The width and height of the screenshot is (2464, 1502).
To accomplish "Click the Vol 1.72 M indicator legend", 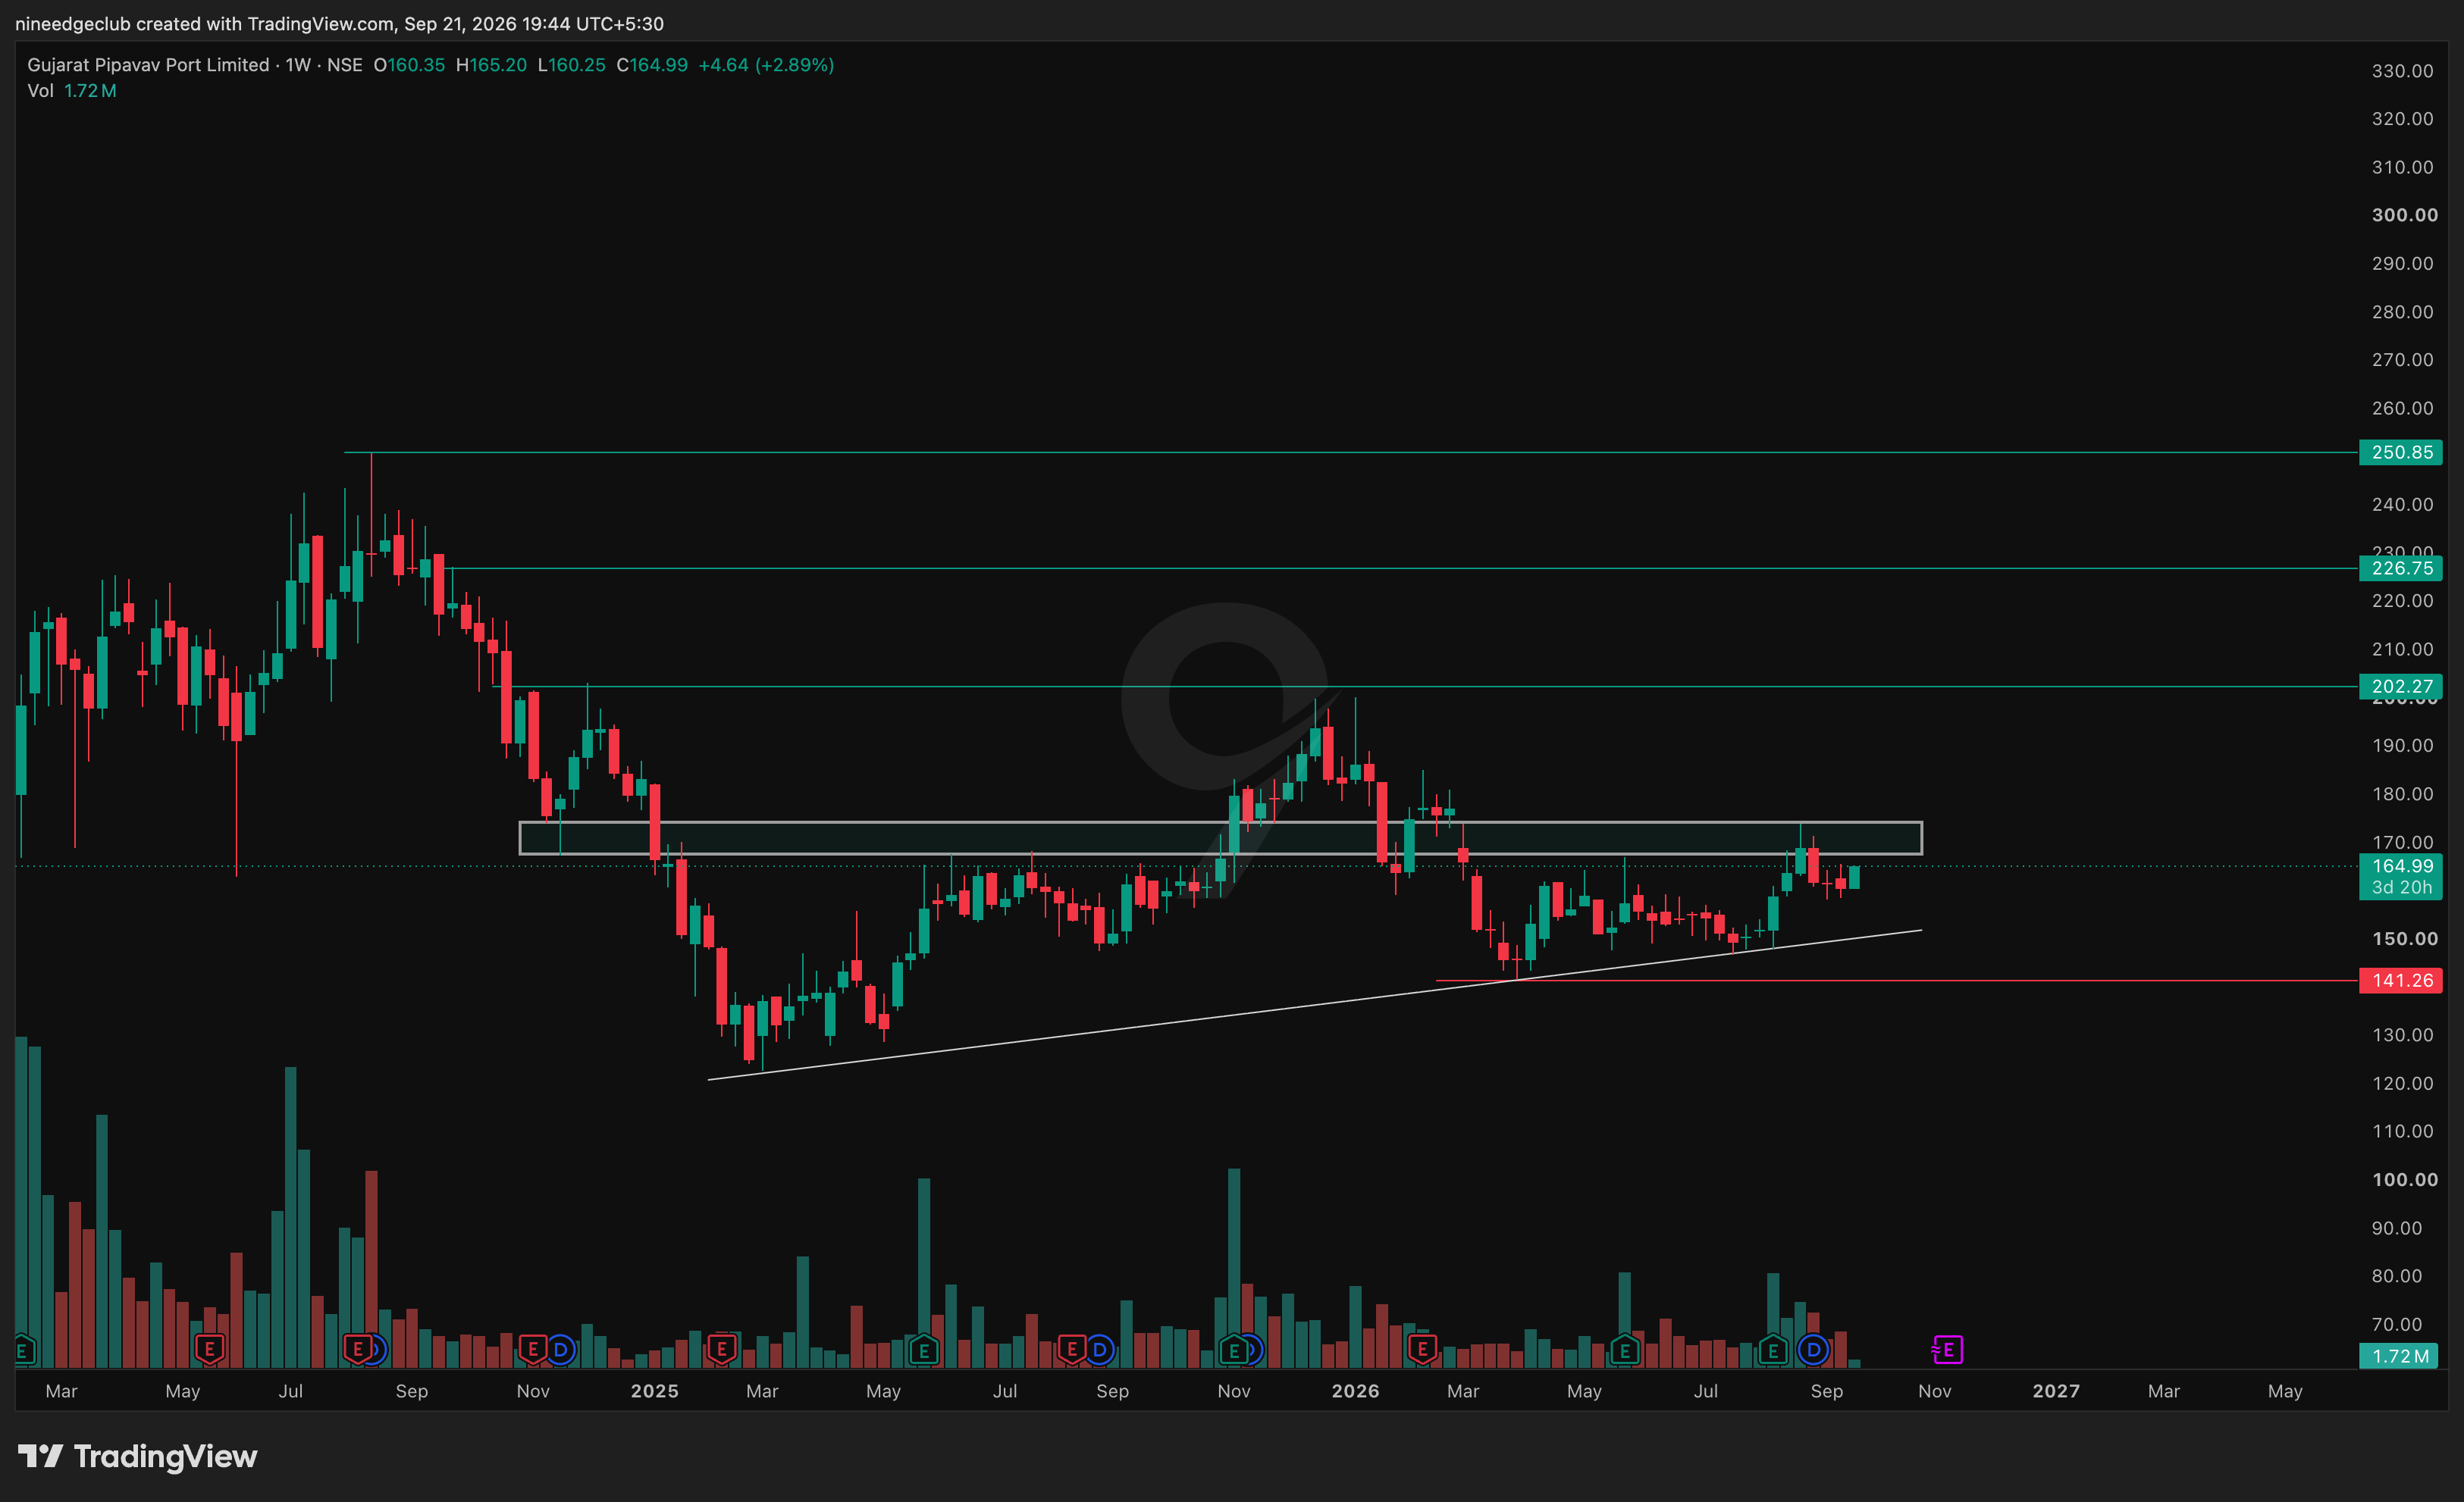I will (72, 91).
